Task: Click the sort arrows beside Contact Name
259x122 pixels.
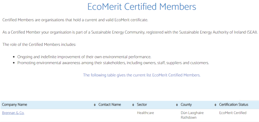Action: click(133, 105)
